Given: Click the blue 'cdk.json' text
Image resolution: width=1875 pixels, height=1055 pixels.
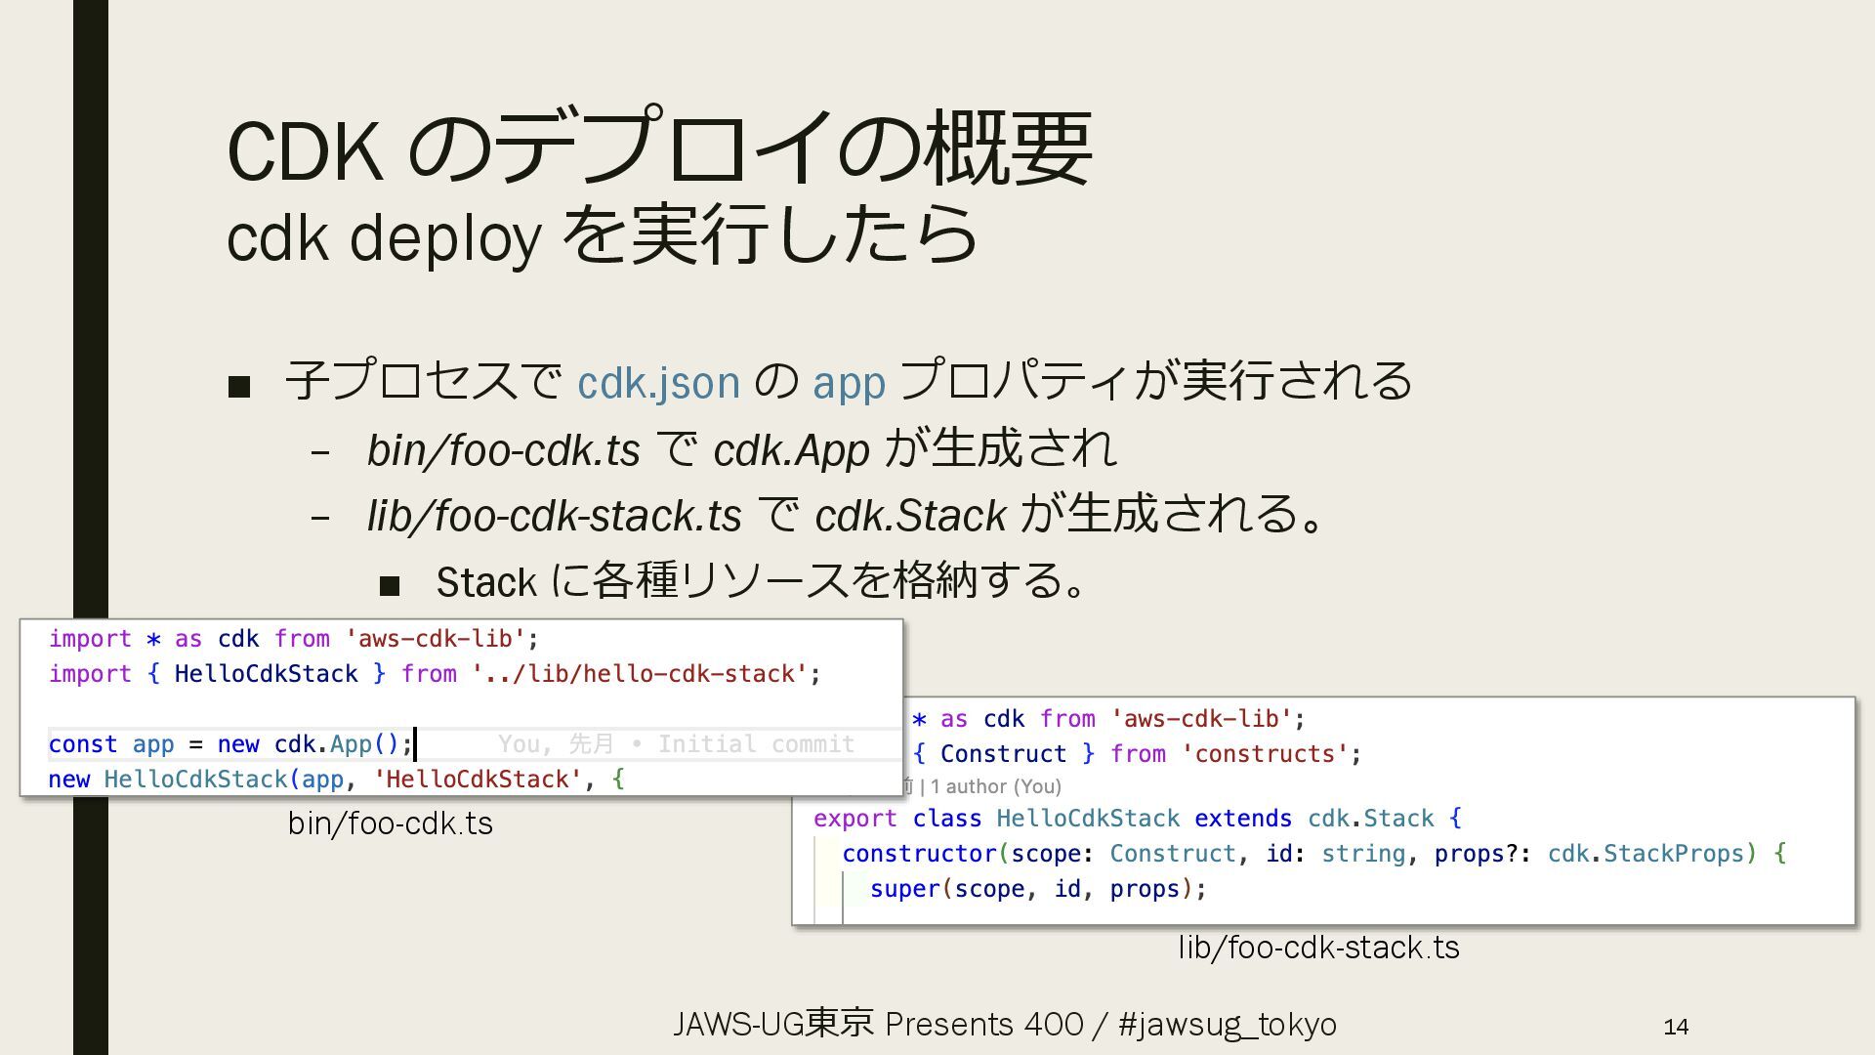Looking at the screenshot, I should (x=658, y=382).
